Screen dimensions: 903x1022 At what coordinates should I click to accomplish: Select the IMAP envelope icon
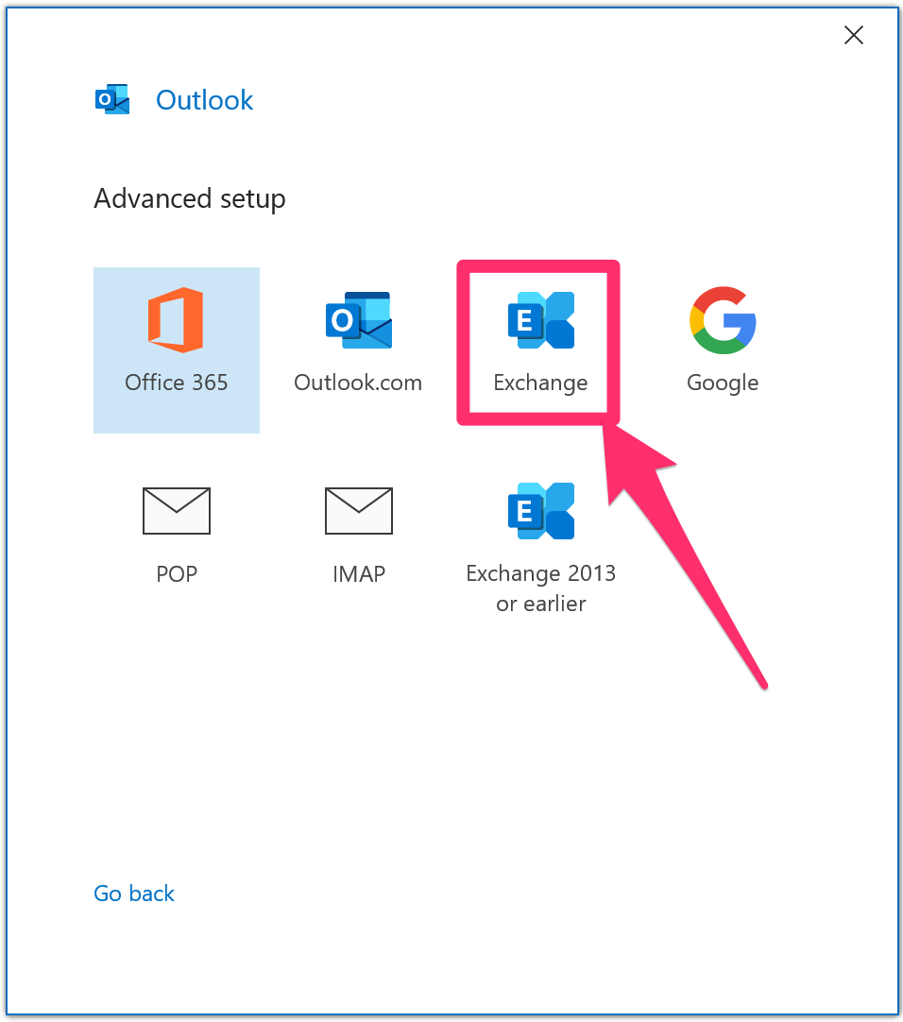(359, 511)
